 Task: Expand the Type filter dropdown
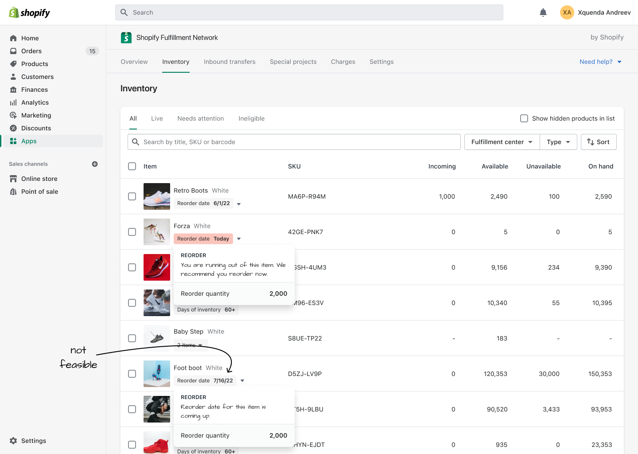click(x=558, y=142)
